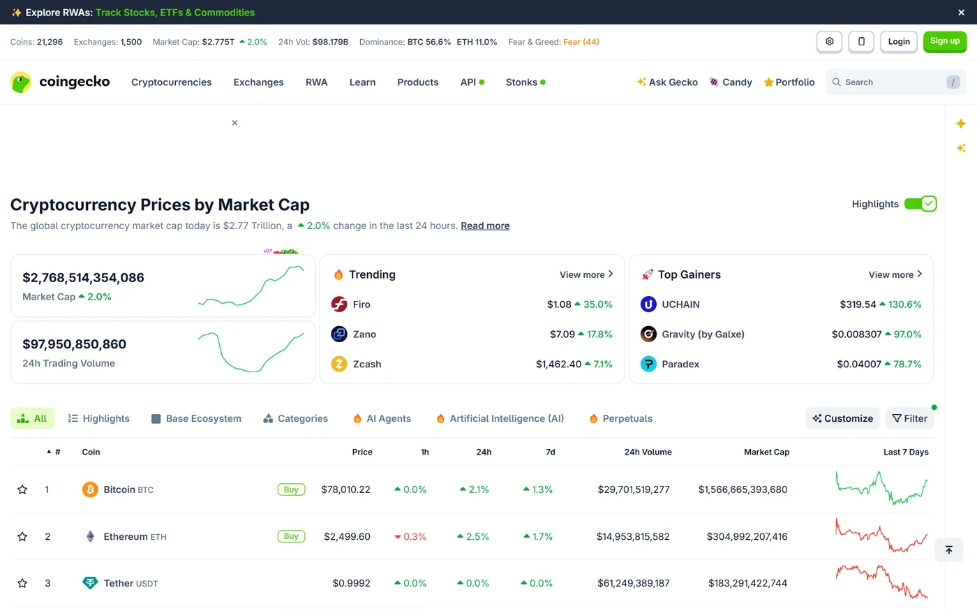The width and height of the screenshot is (977, 611).
Task: Open the Candy rewards page
Action: pos(731,82)
